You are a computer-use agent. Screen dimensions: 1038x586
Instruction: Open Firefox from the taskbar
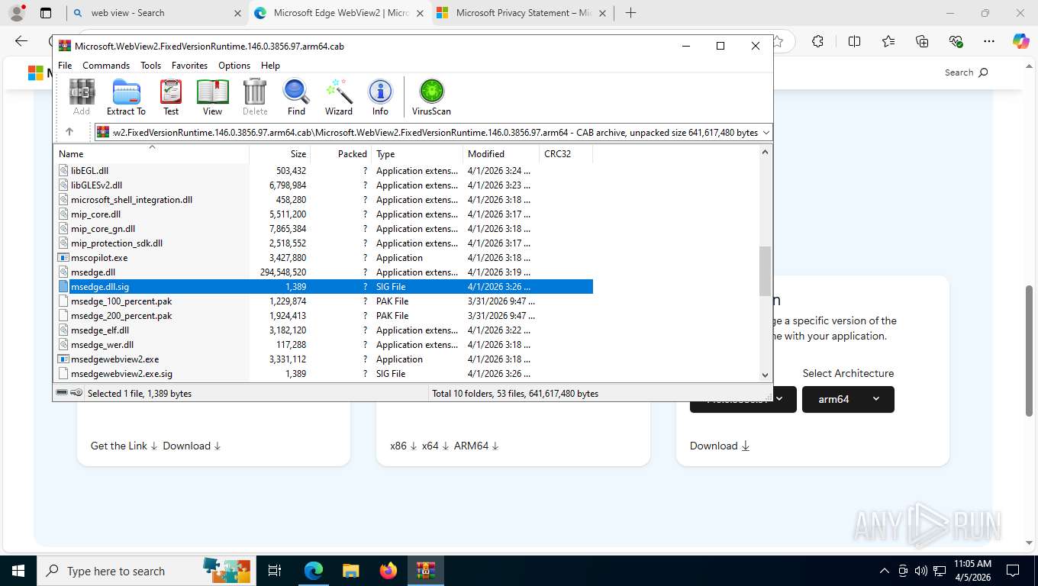click(388, 571)
